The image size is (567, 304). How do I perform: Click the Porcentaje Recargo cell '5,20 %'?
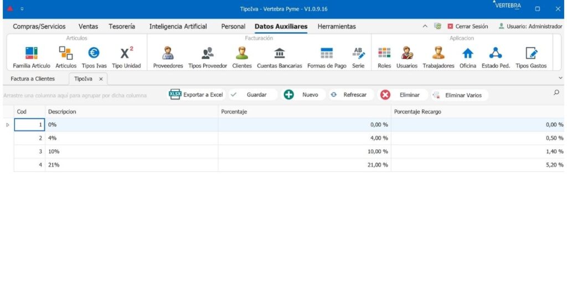click(x=478, y=165)
